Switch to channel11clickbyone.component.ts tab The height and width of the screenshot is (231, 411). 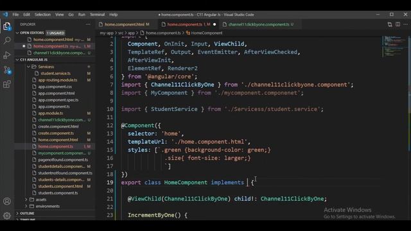pyautogui.click(x=261, y=24)
